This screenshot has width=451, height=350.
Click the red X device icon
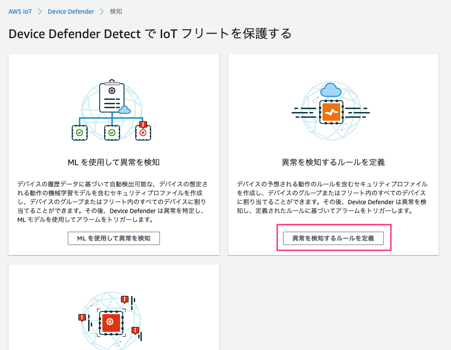pyautogui.click(x=143, y=133)
